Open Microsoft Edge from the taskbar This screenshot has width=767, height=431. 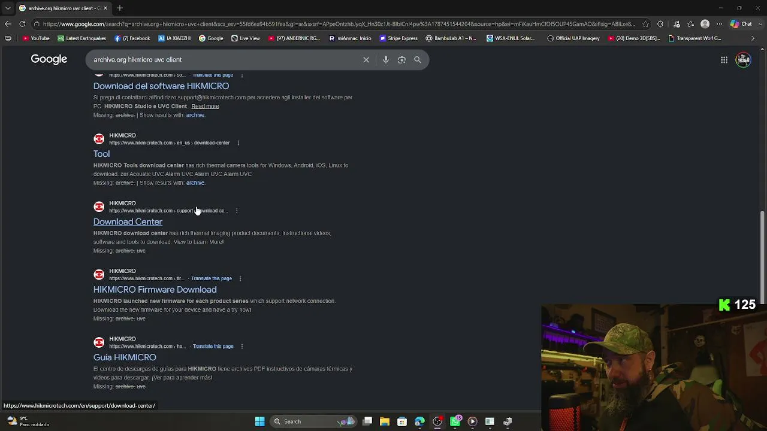(419, 421)
